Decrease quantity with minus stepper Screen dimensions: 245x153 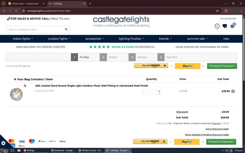(159, 93)
